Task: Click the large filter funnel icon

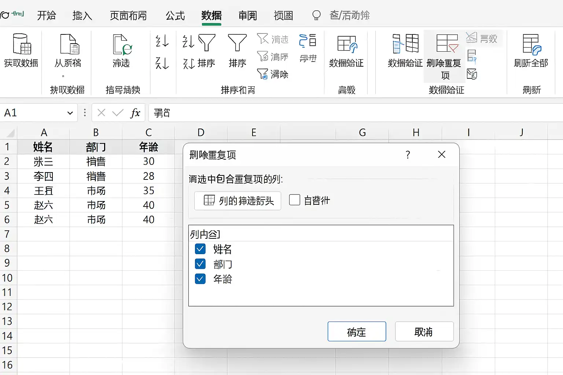Action: [x=237, y=43]
